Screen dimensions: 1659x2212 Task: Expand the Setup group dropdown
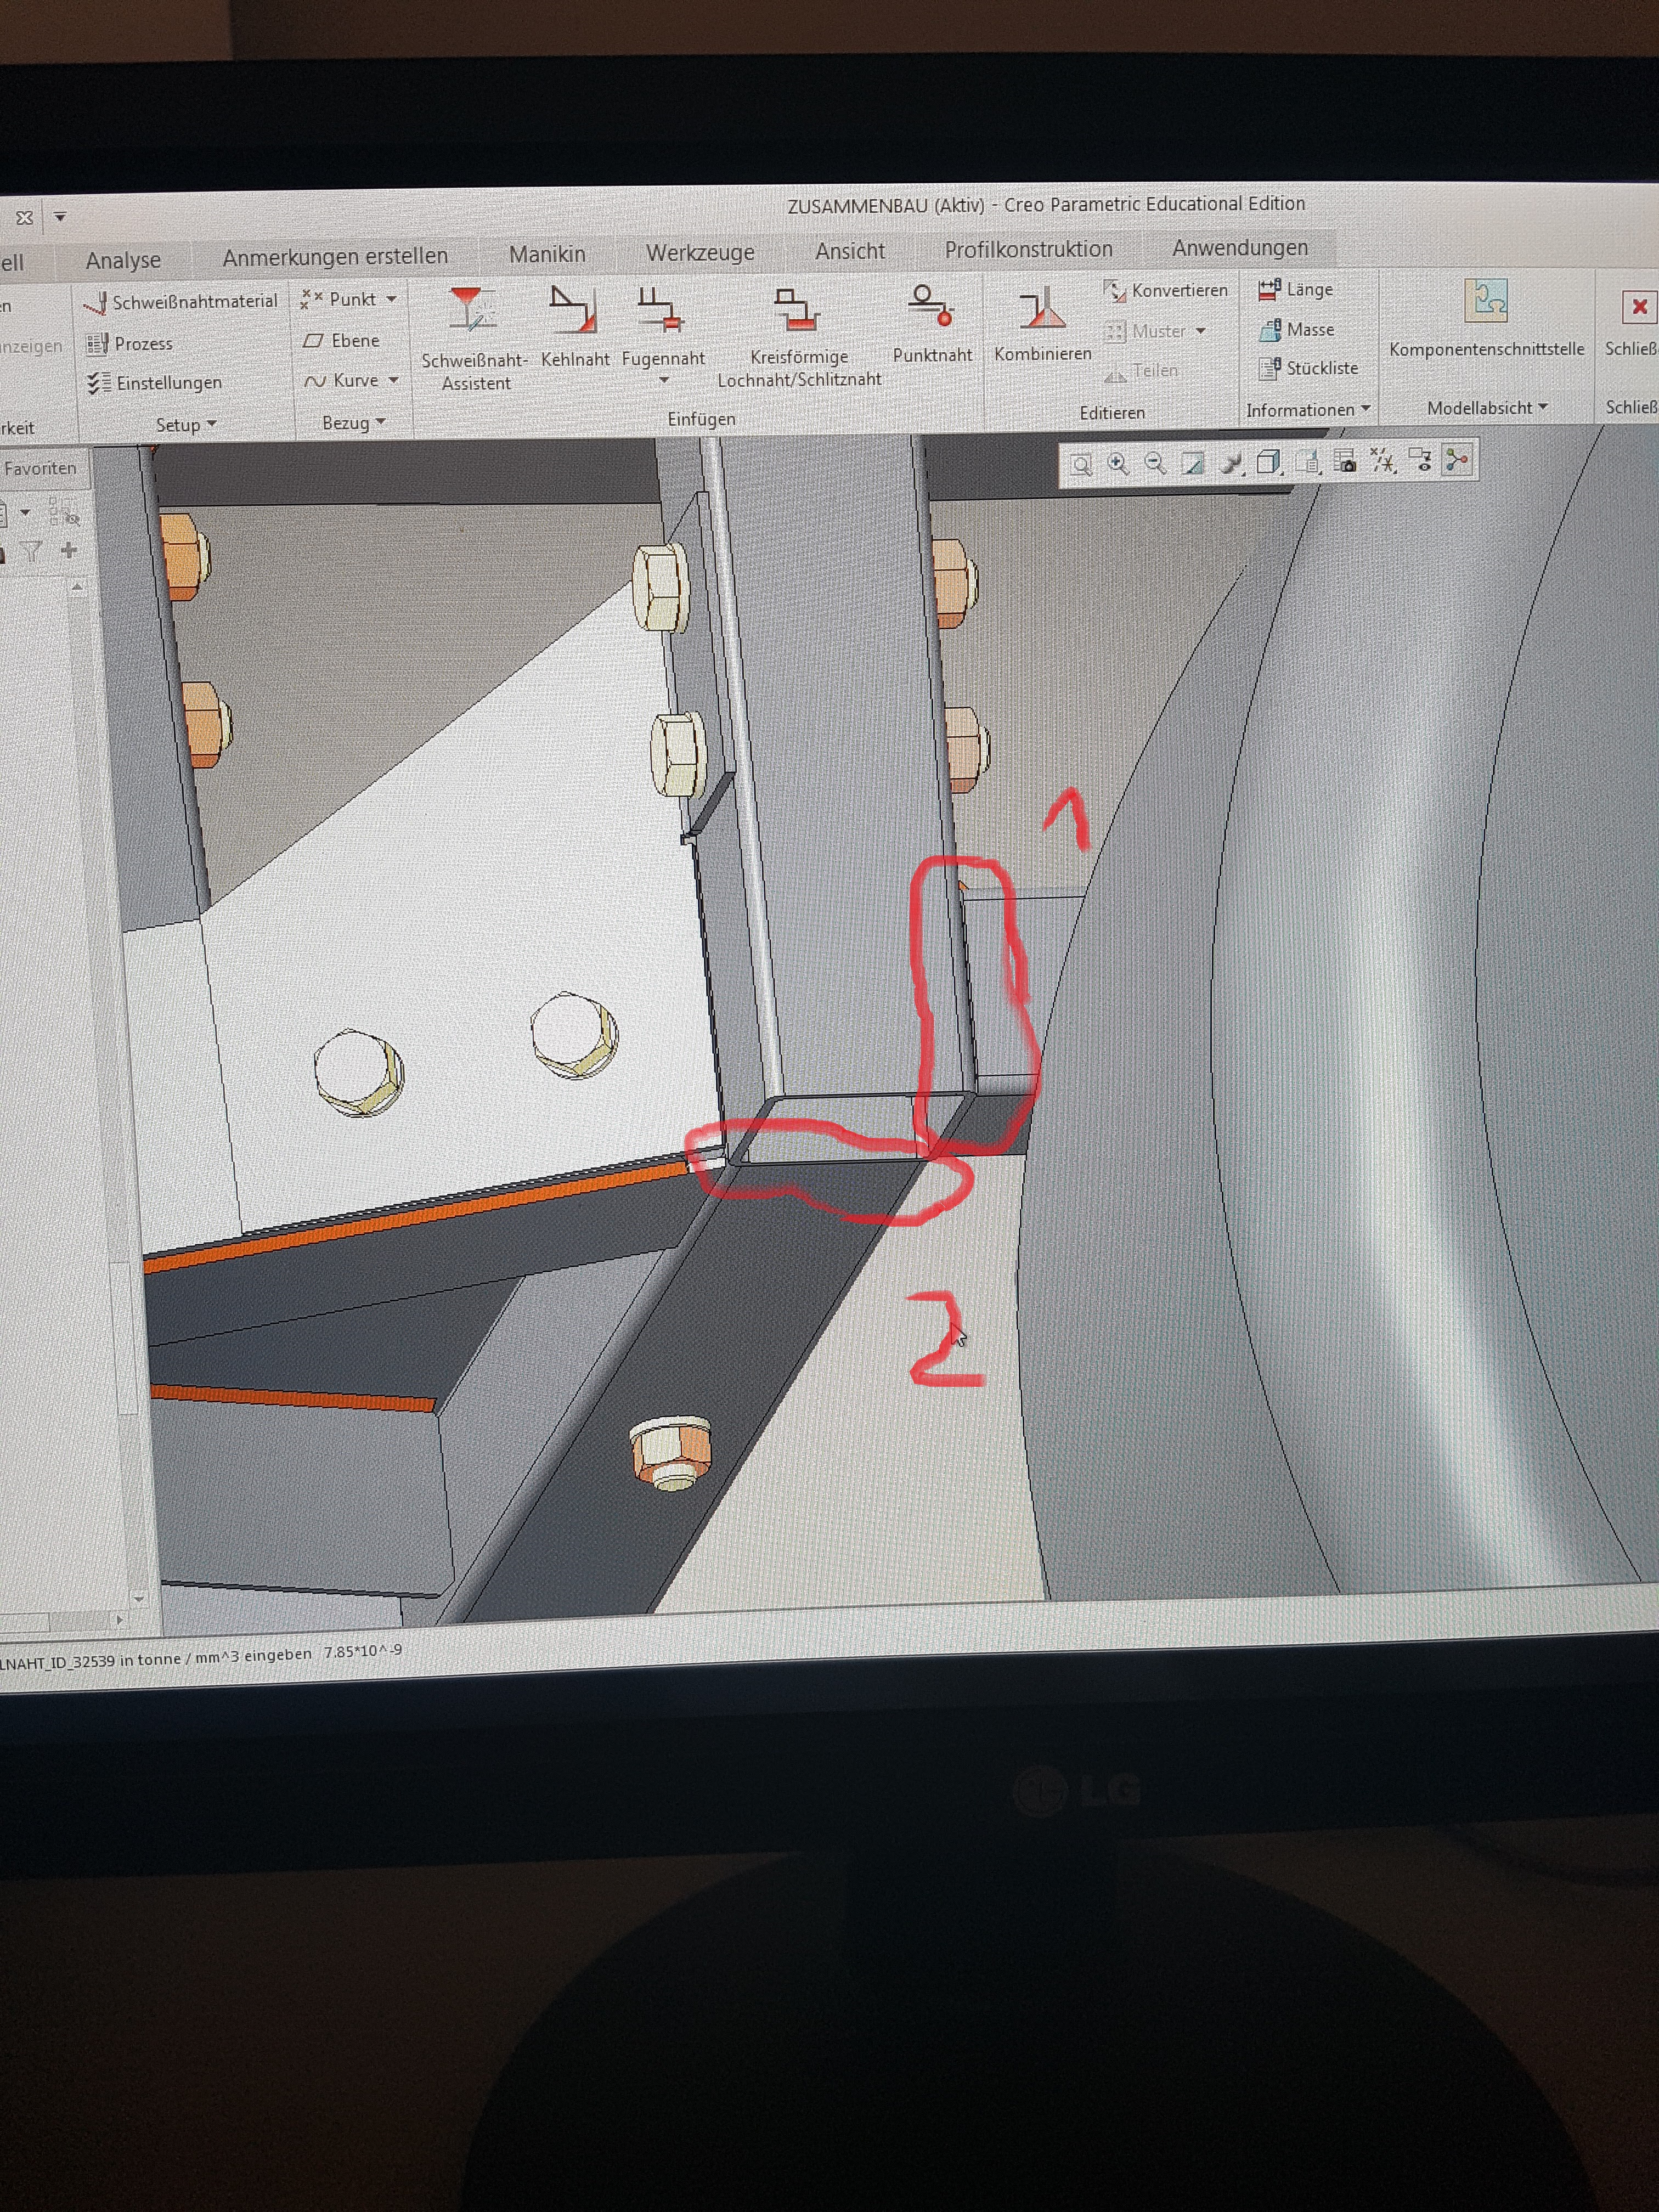click(x=186, y=425)
